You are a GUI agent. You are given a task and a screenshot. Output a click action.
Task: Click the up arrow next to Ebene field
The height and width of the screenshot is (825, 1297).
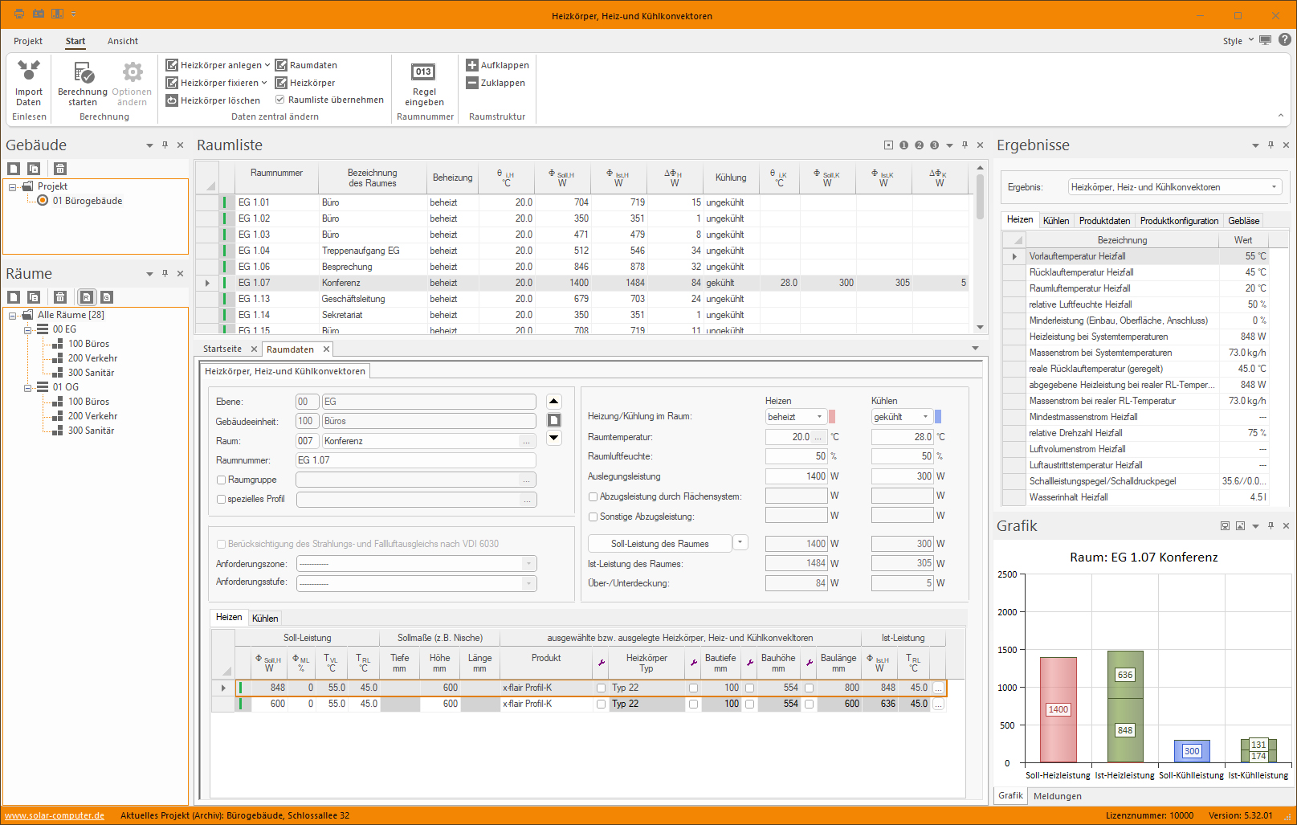pyautogui.click(x=554, y=402)
